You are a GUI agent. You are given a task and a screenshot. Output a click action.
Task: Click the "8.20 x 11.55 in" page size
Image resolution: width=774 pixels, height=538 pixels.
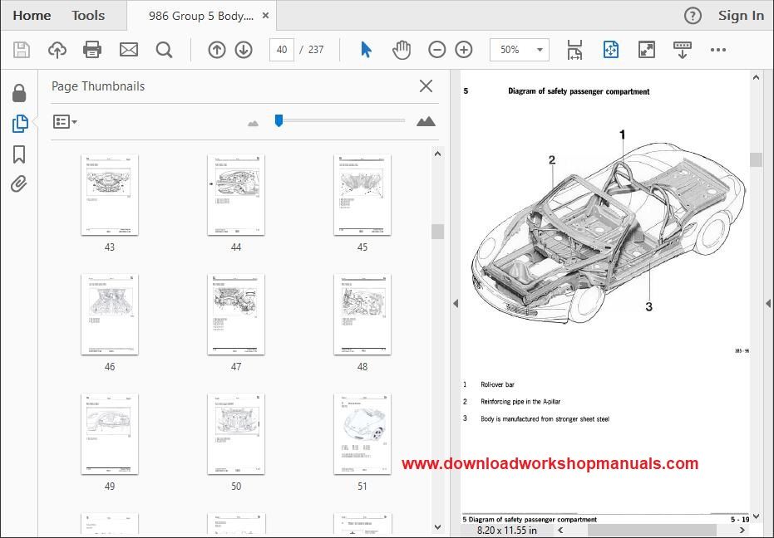tap(507, 531)
